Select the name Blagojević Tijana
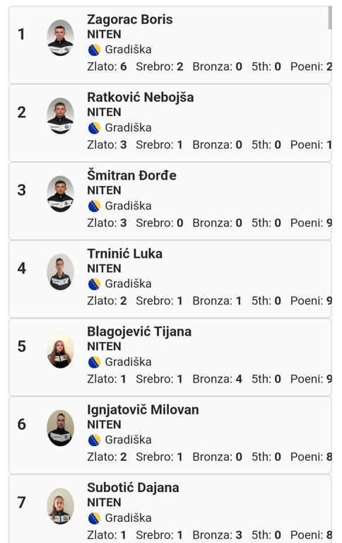Viewport: 342px width, 543px height. (x=139, y=332)
